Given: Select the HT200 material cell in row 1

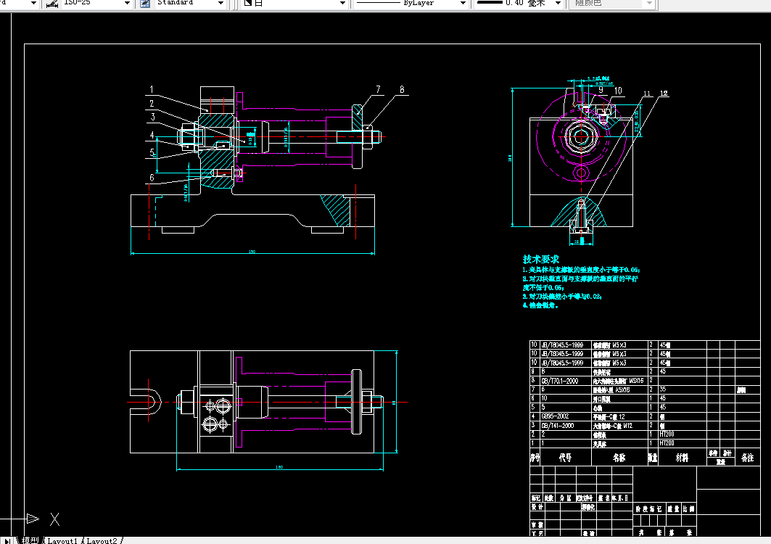Looking at the screenshot, I should click(x=667, y=443).
